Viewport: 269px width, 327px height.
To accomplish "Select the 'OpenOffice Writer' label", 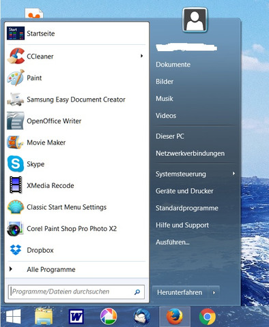I will click(54, 121).
